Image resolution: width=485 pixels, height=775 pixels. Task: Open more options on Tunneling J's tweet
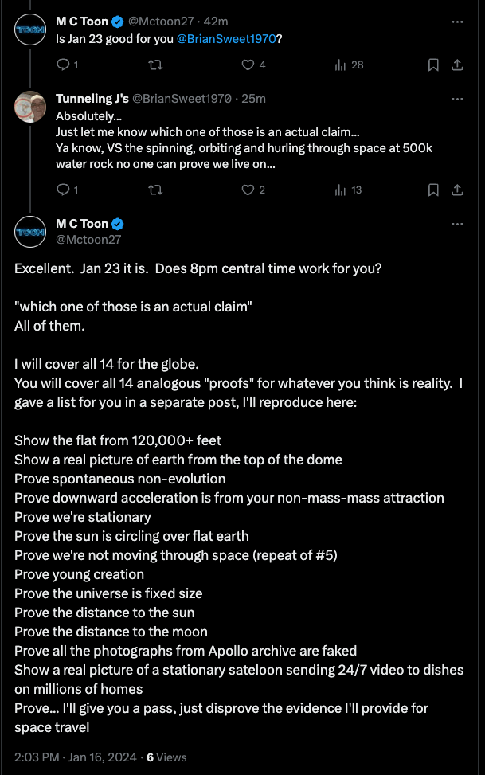point(457,99)
